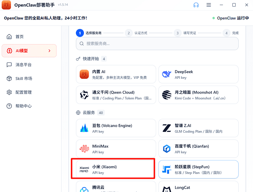Open the hamburger menu in title bar

(x=209, y=5)
